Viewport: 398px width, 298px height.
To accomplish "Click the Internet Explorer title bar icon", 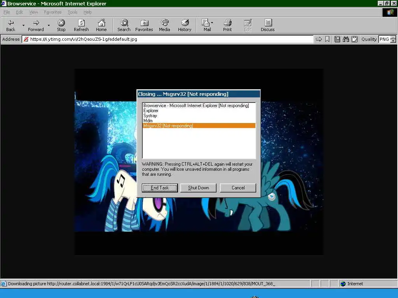I will pos(3,3).
